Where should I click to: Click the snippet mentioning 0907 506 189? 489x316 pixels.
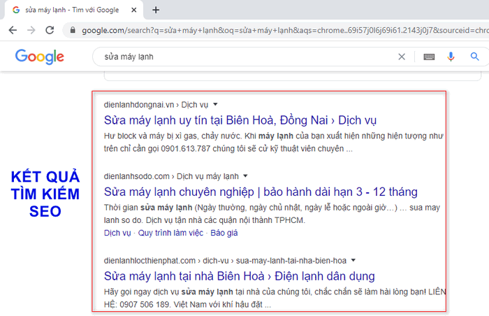tap(275, 299)
